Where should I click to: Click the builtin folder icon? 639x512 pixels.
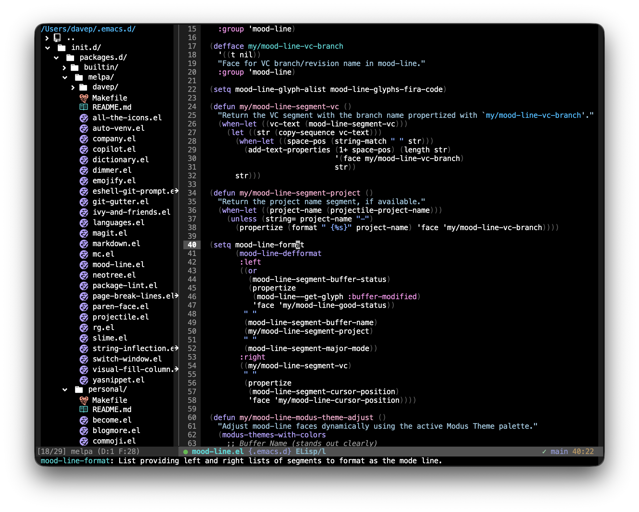pyautogui.click(x=75, y=67)
